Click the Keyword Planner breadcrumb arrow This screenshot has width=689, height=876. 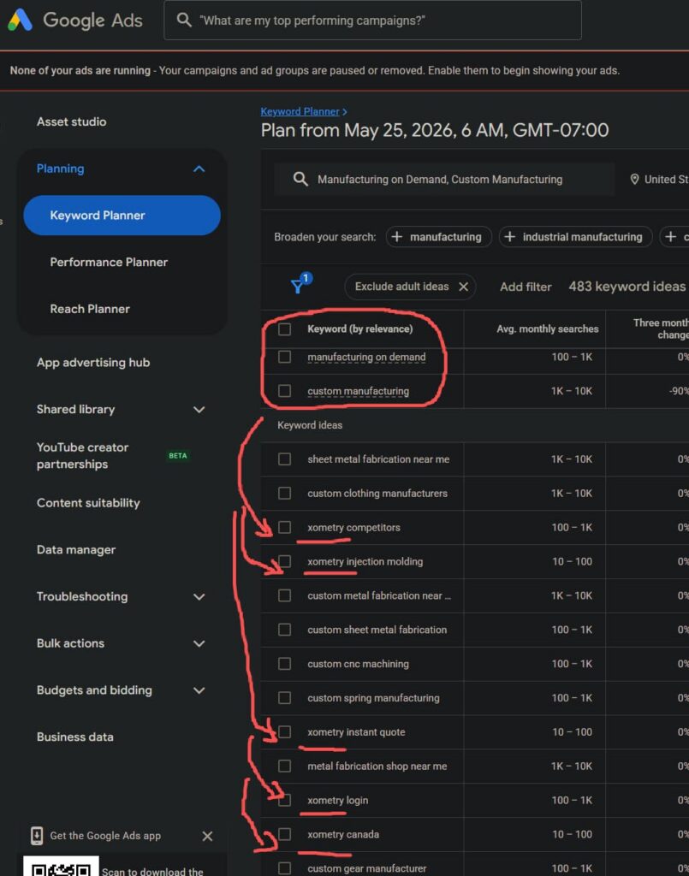pyautogui.click(x=344, y=112)
